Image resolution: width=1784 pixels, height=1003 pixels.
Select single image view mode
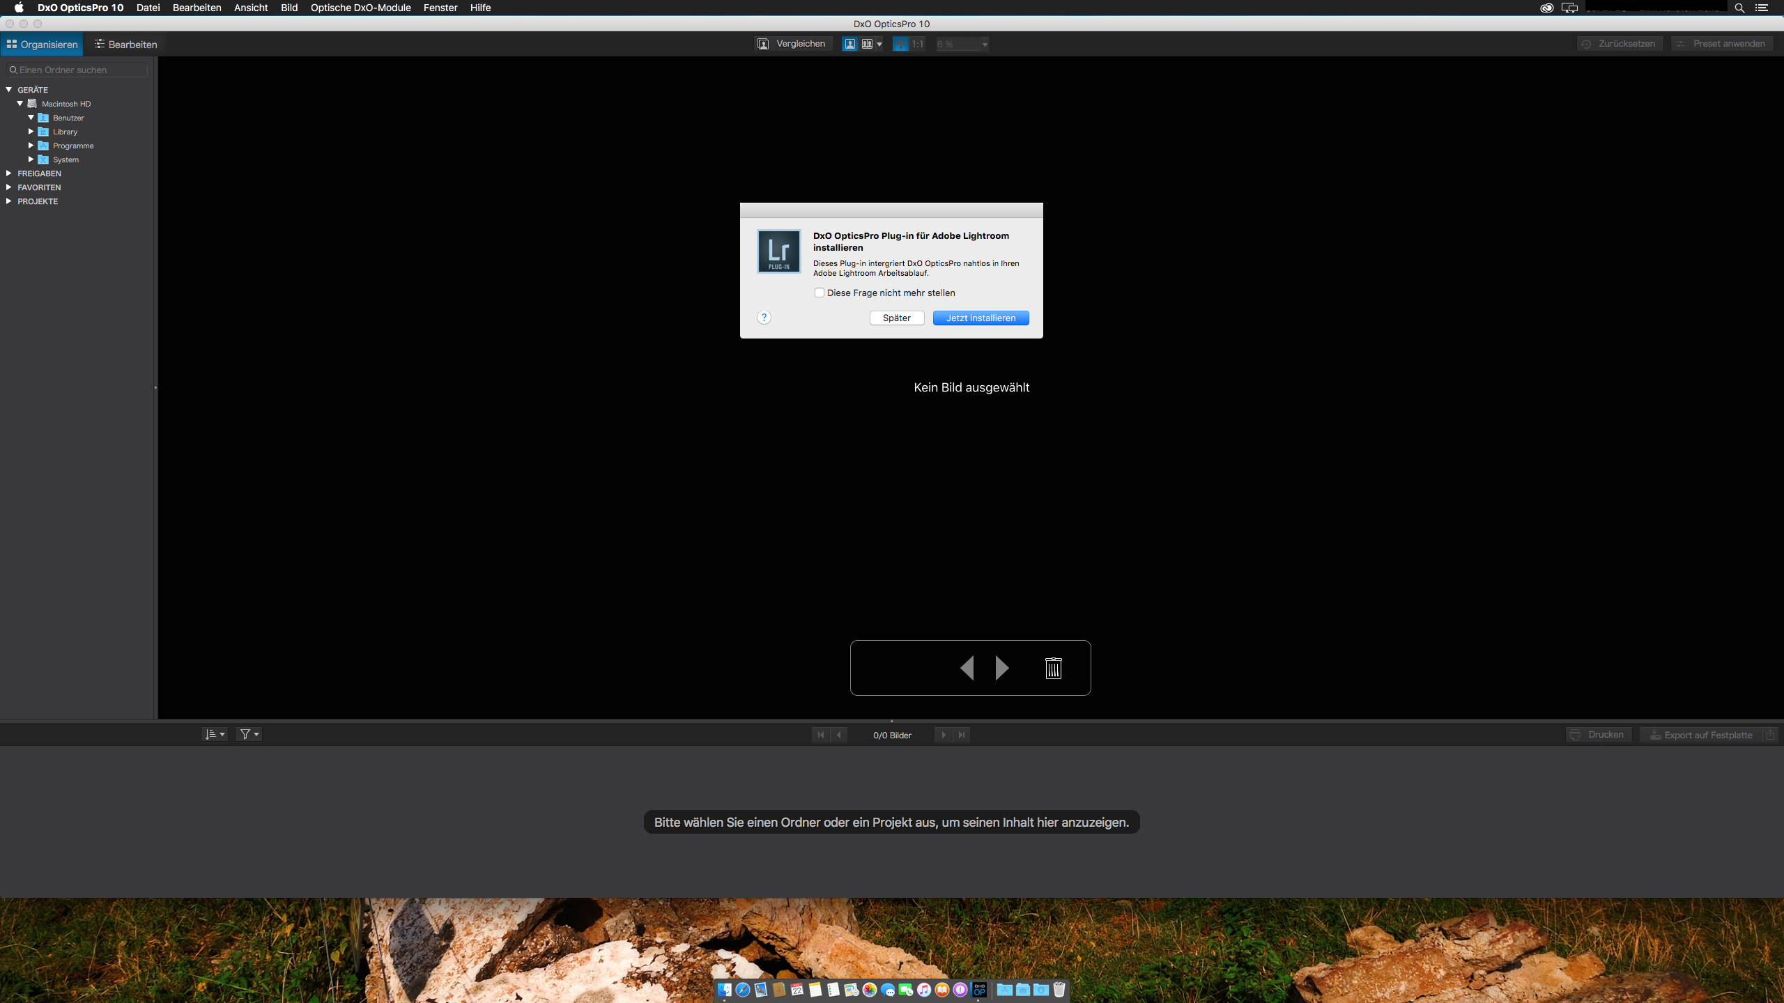pyautogui.click(x=850, y=44)
